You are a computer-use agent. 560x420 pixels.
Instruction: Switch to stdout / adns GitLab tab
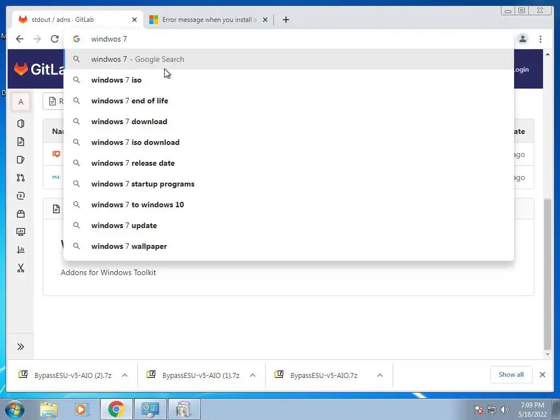78,20
